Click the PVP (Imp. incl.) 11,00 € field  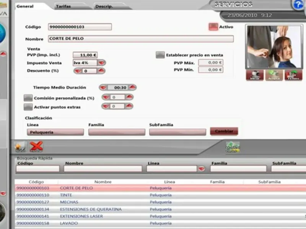tap(85, 55)
